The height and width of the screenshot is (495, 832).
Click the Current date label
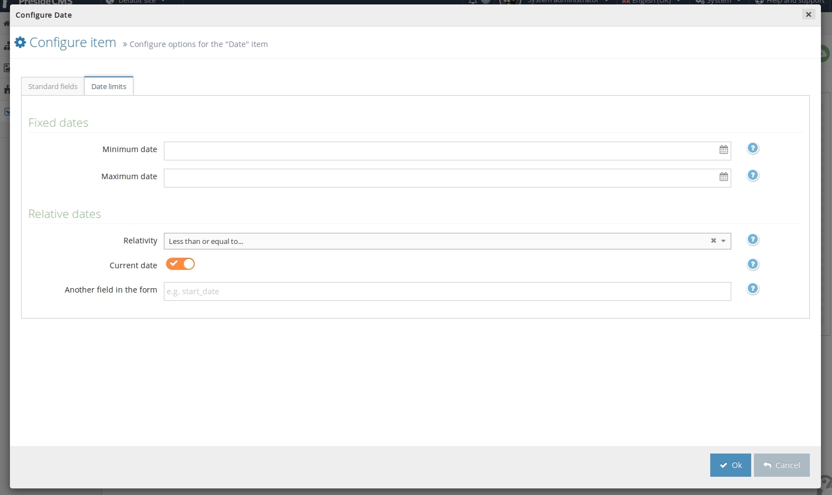click(x=133, y=265)
